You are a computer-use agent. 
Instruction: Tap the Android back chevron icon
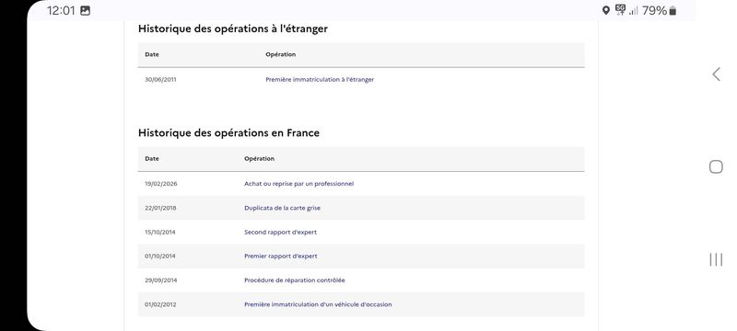(716, 74)
